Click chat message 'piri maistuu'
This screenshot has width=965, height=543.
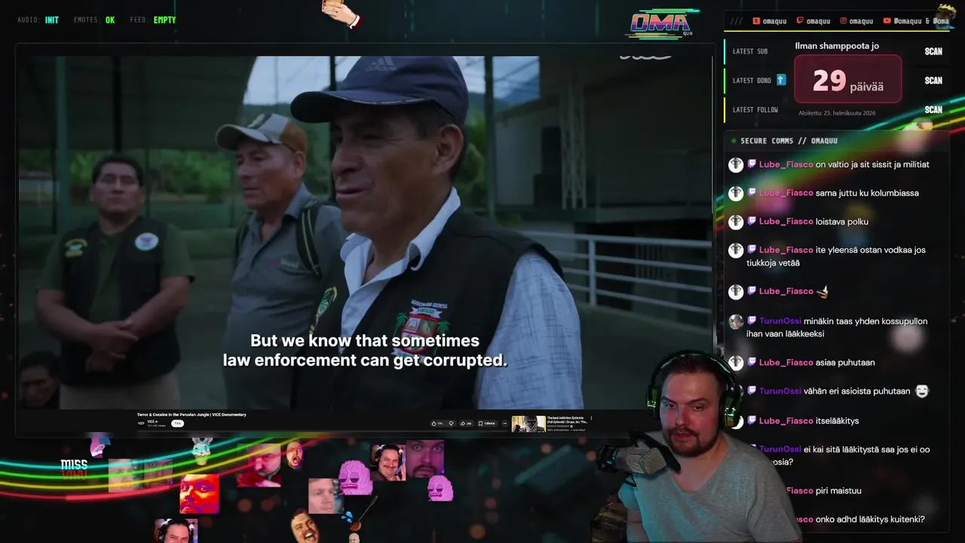click(x=838, y=491)
